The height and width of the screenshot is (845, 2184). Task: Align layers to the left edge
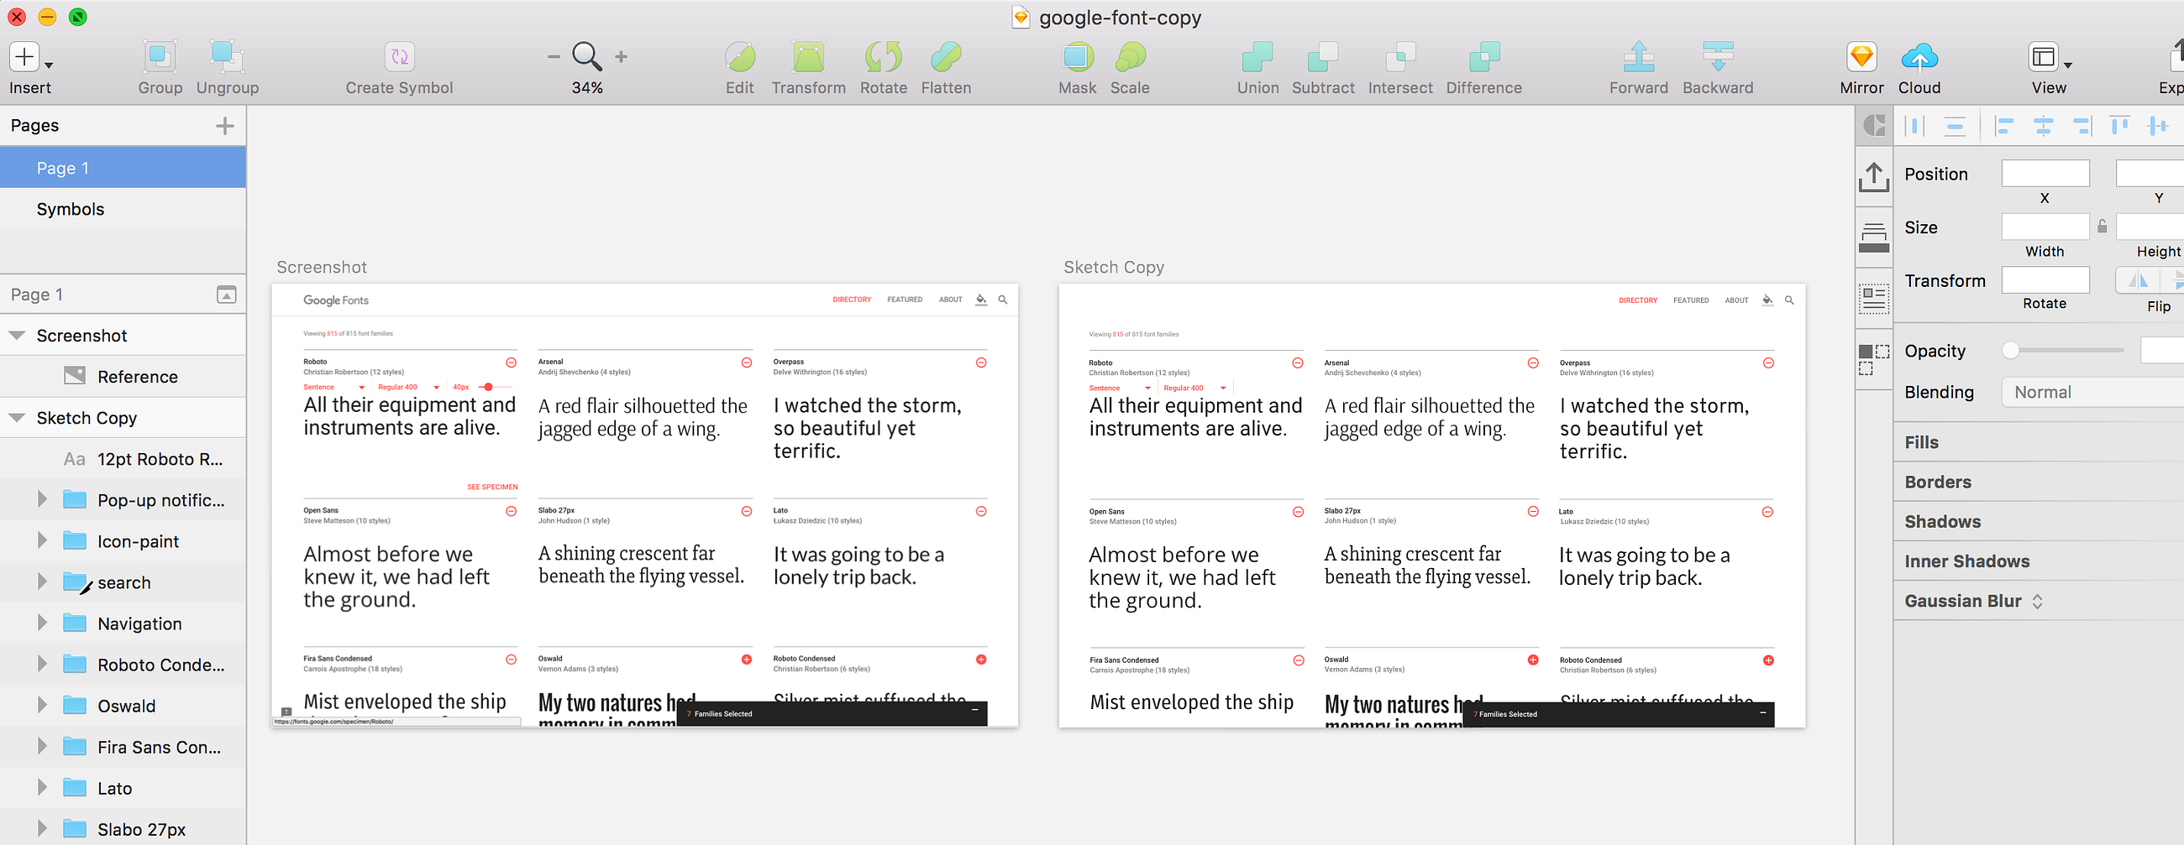pos(2004,126)
